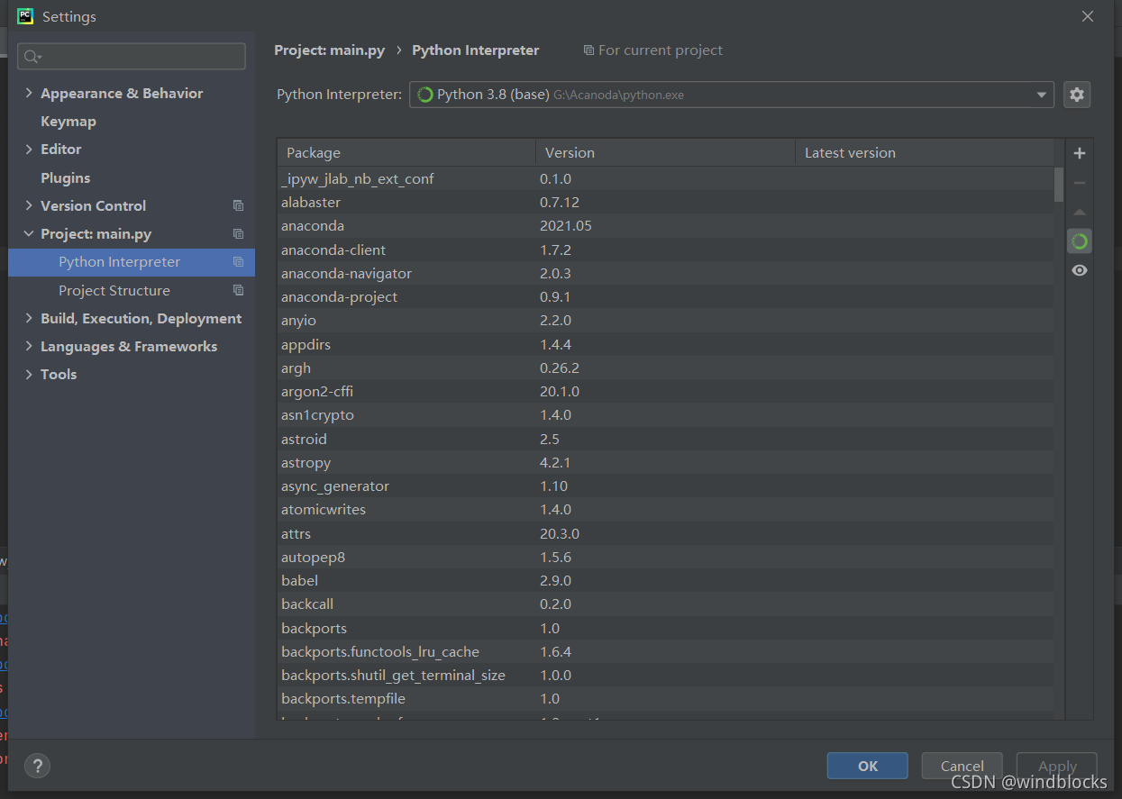
Task: Install a package with the plus icon
Action: [1080, 153]
